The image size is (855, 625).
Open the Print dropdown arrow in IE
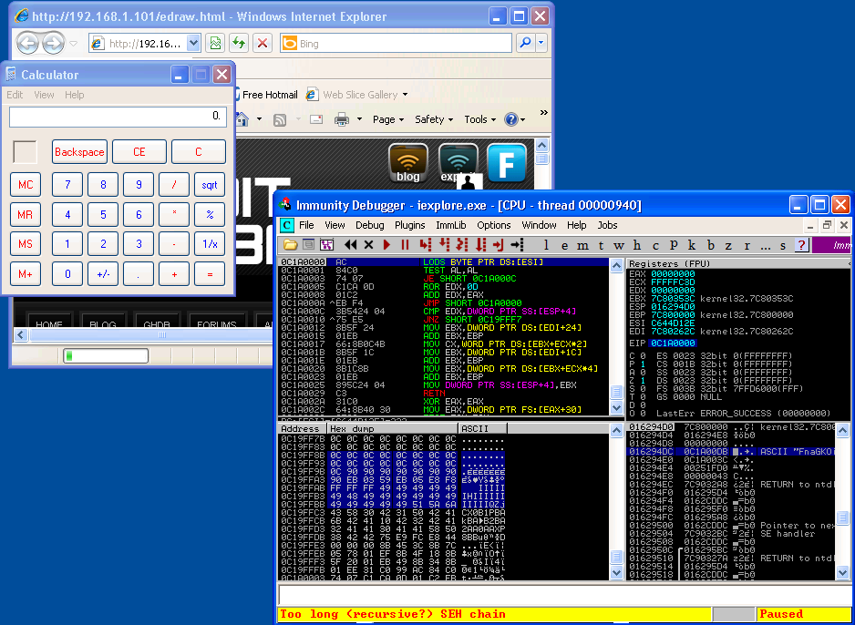click(359, 119)
